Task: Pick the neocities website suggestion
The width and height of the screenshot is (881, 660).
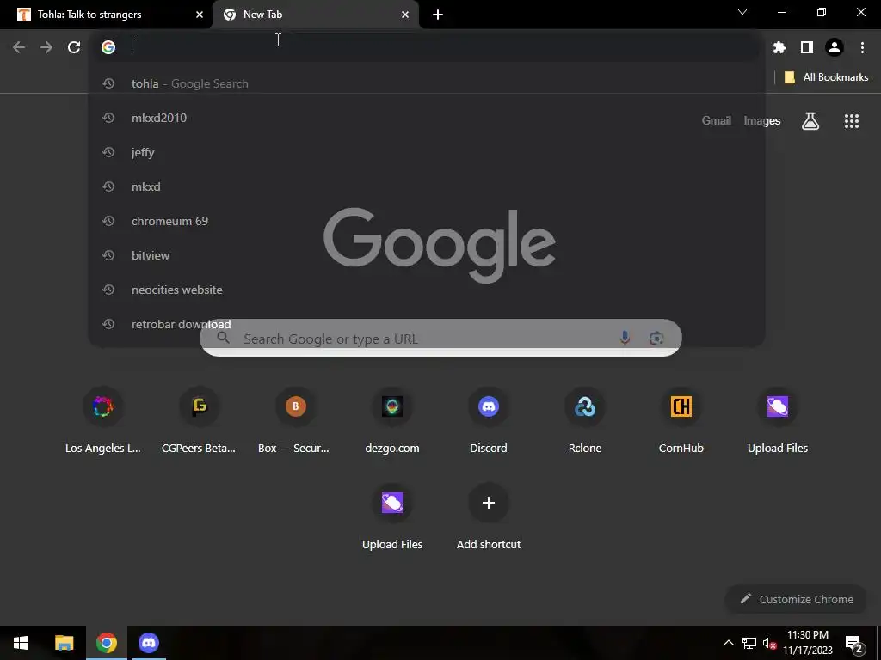Action: pyautogui.click(x=427, y=290)
